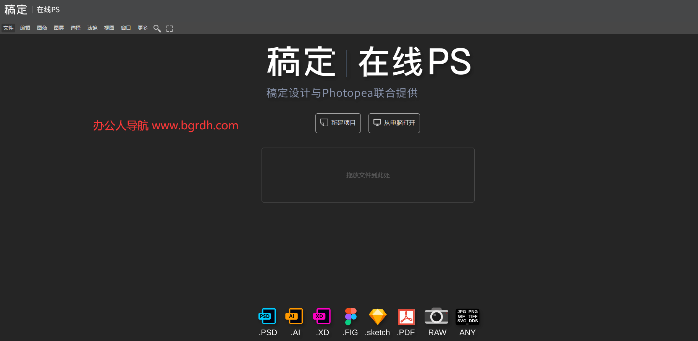Toggle fullscreen mode icon
Screen dimensions: 698x341
[170, 28]
